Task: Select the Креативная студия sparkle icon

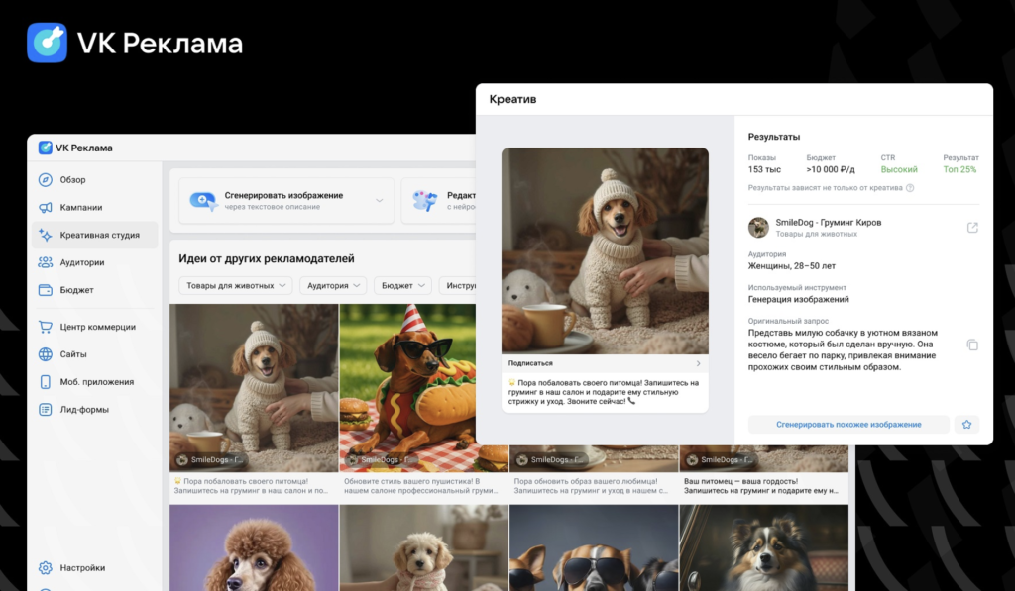Action: pos(46,235)
